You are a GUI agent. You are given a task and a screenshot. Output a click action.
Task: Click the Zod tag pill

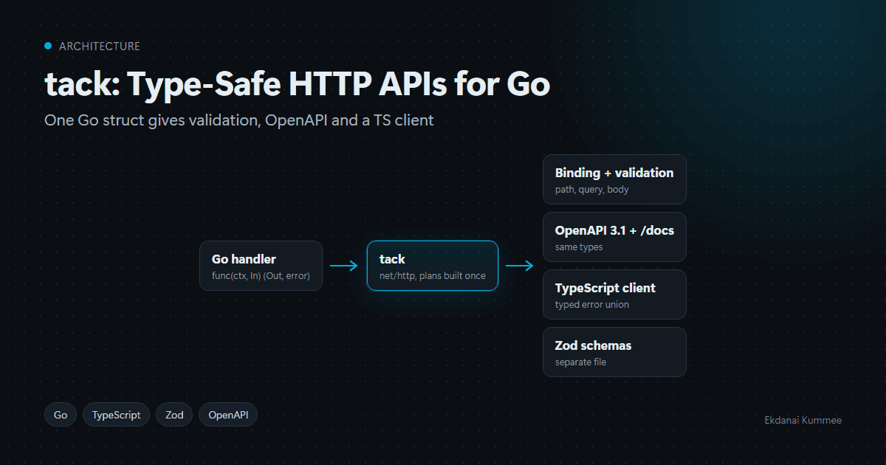[174, 415]
